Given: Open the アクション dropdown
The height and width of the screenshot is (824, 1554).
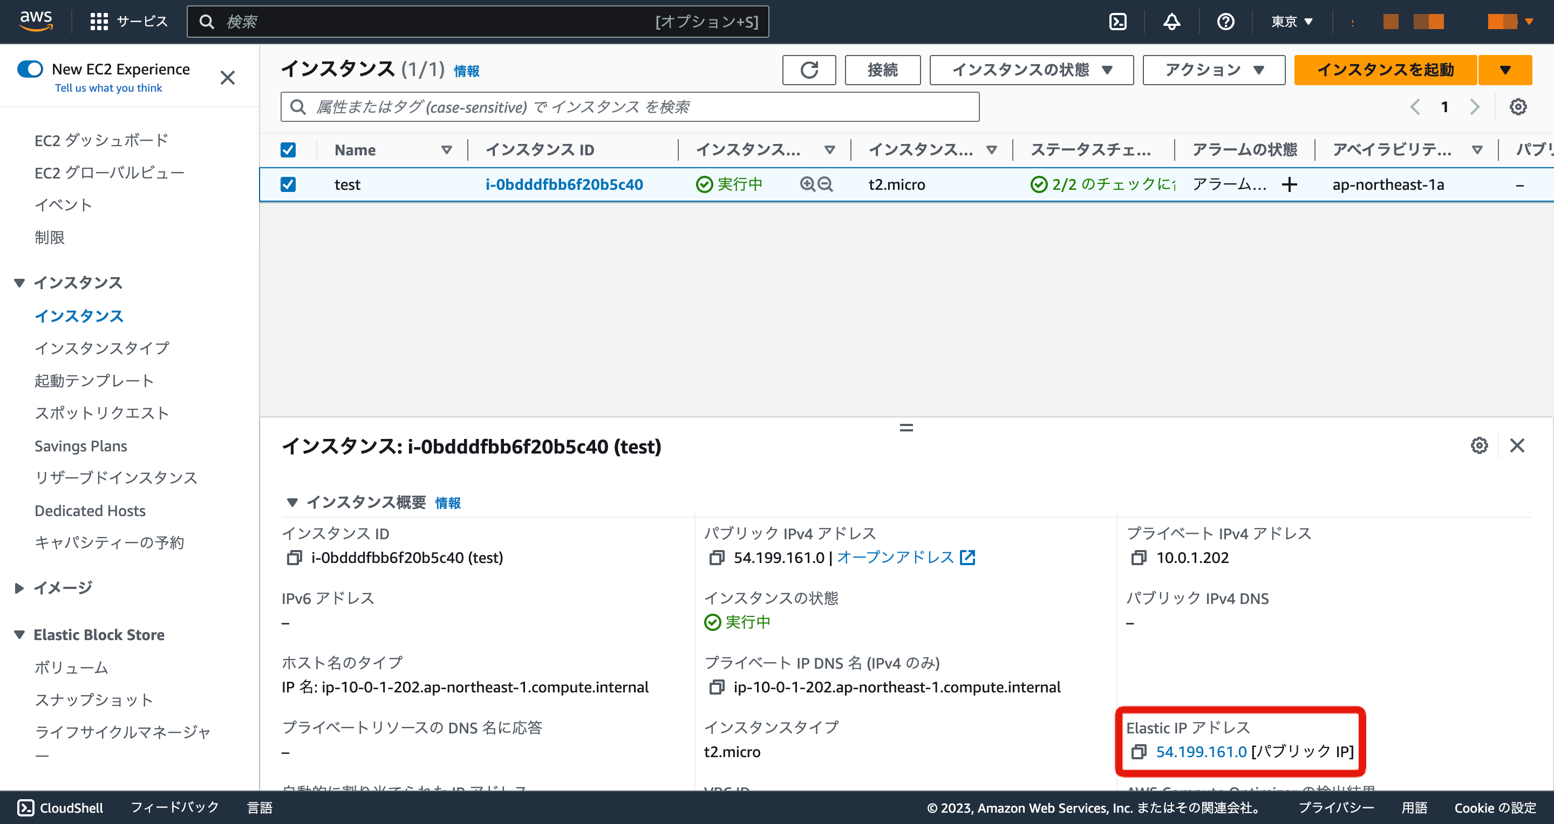Looking at the screenshot, I should click(x=1212, y=70).
